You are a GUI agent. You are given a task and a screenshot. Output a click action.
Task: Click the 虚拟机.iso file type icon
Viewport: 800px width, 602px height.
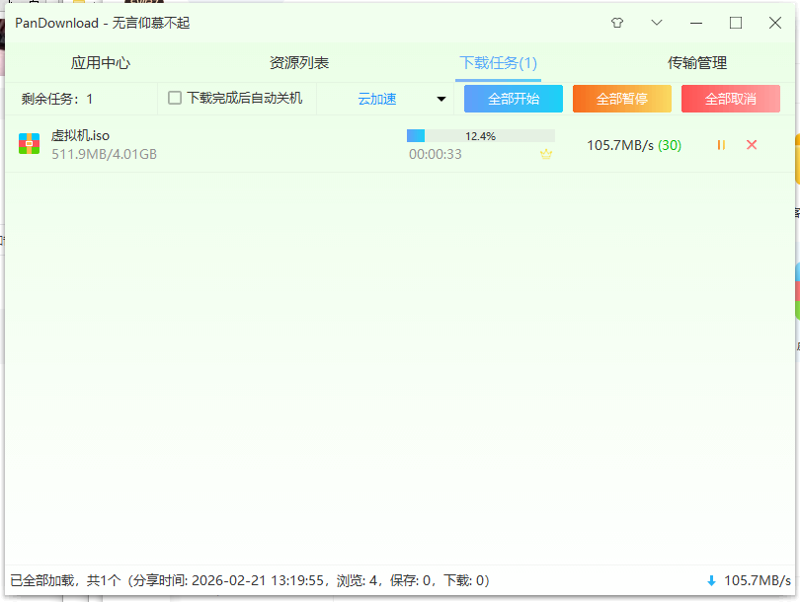pos(29,144)
